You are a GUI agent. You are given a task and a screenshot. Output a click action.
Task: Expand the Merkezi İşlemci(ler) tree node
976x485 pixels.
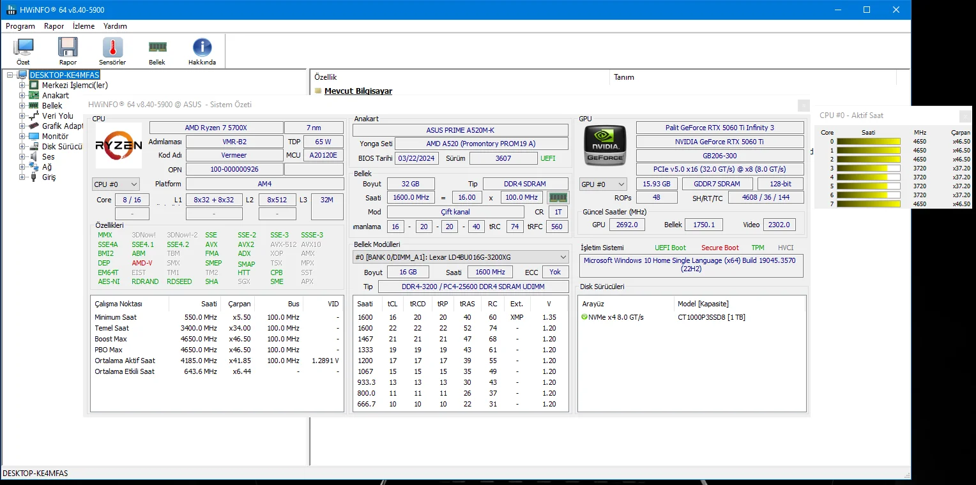click(22, 86)
